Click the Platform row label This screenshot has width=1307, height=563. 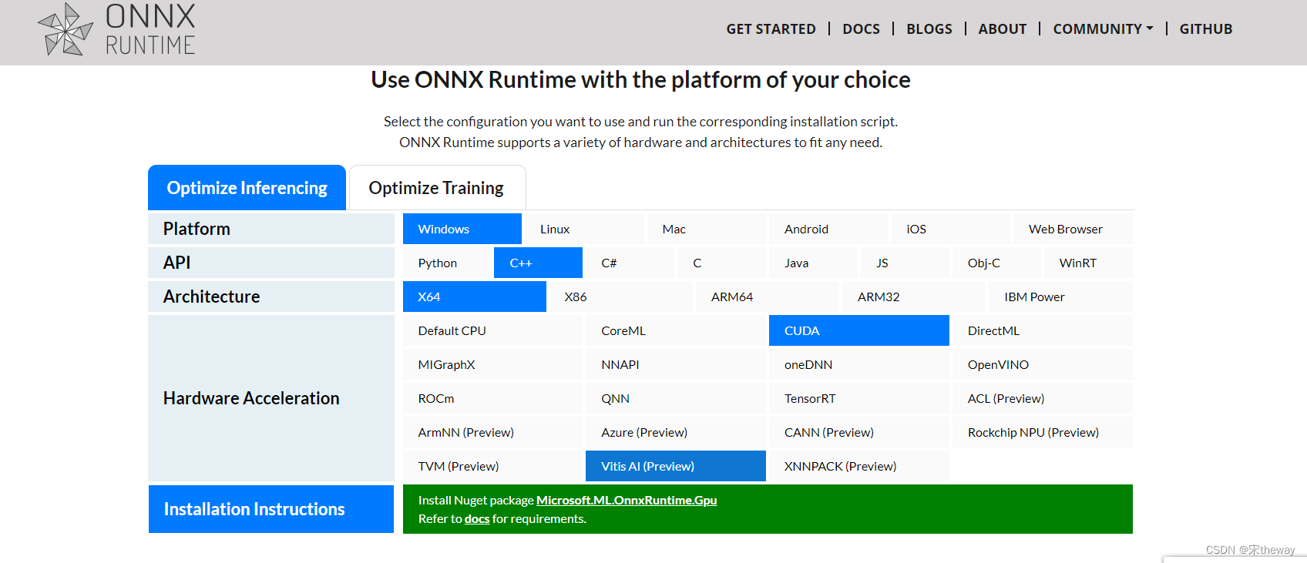coord(271,229)
